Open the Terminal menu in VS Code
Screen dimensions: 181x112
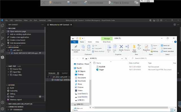(x=42, y=20)
